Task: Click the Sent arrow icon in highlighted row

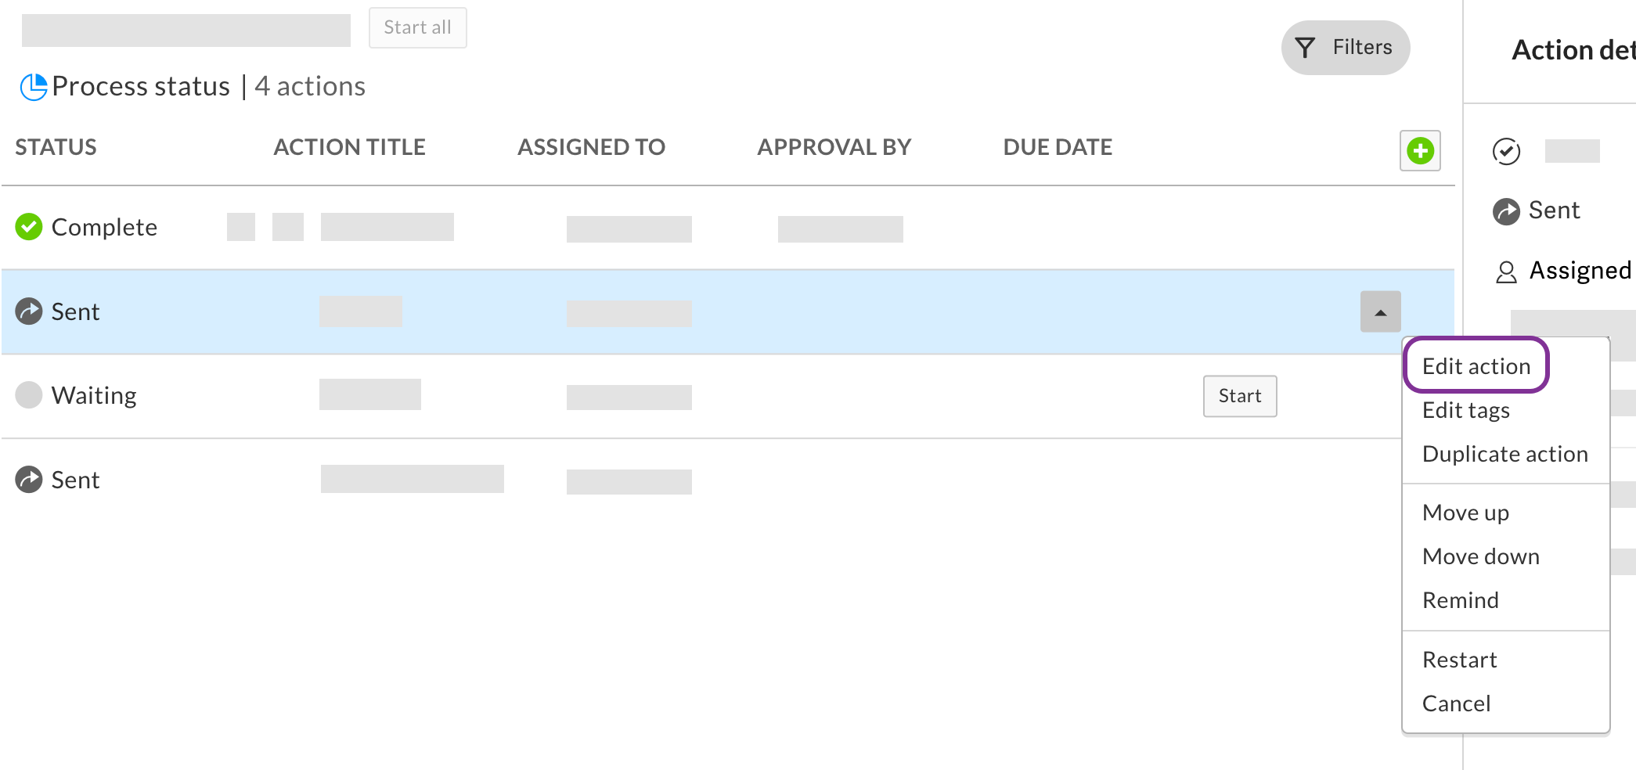Action: [x=29, y=311]
